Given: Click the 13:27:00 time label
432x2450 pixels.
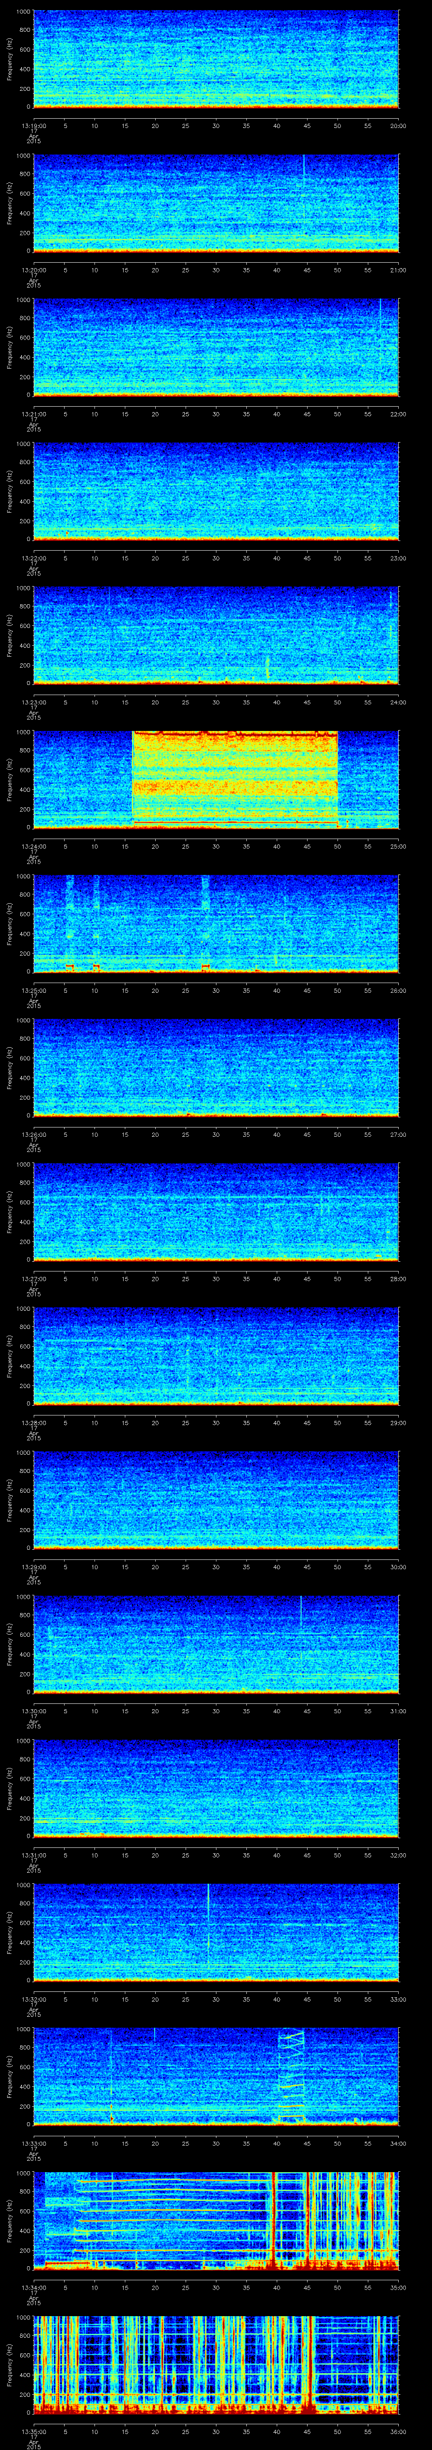Looking at the screenshot, I should click(33, 1278).
